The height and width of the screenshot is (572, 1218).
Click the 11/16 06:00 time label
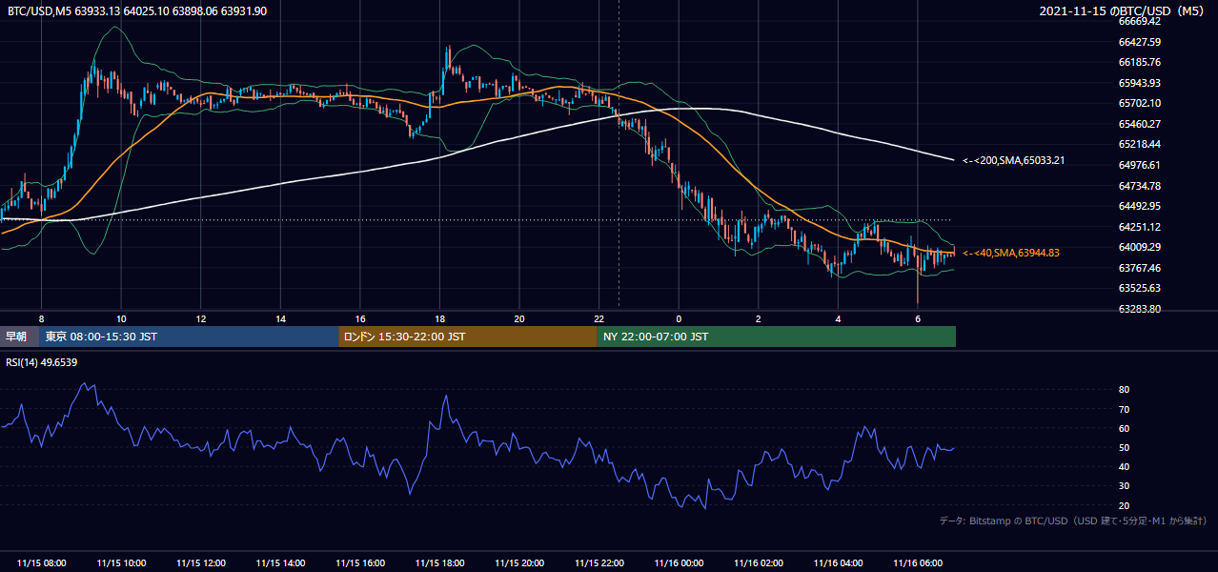[918, 563]
